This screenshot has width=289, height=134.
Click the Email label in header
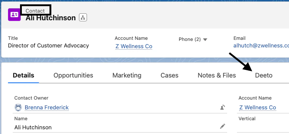(239, 38)
